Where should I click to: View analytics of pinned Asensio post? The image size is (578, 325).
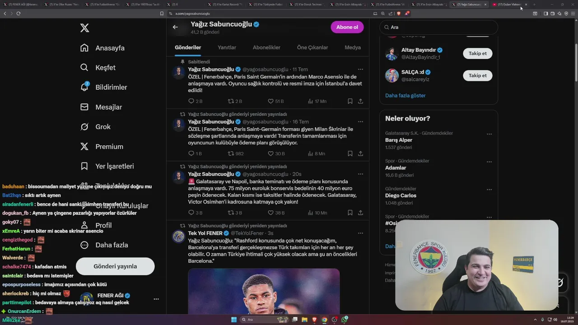coord(317,101)
